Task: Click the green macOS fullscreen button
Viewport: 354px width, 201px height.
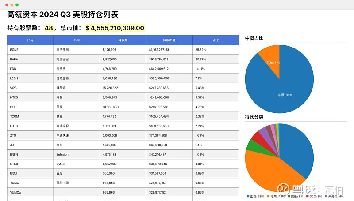Action: coord(17,5)
